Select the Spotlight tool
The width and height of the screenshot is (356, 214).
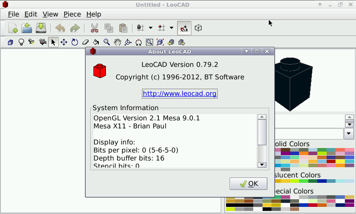(32, 42)
